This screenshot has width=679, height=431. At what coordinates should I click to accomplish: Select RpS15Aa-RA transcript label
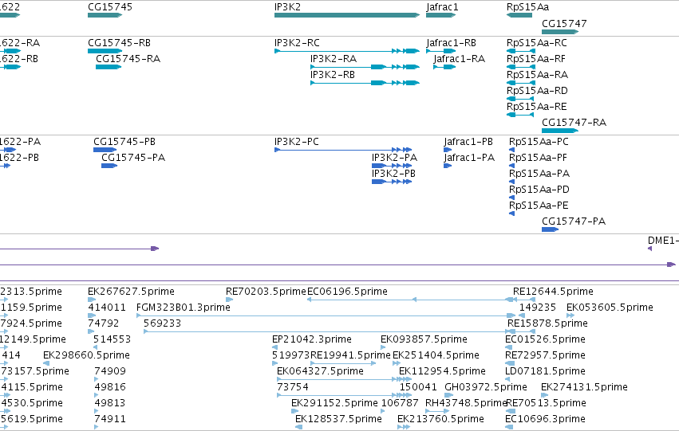tap(537, 75)
